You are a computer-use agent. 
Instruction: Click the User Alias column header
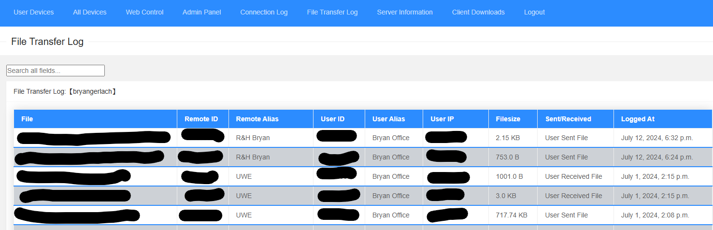[389, 119]
